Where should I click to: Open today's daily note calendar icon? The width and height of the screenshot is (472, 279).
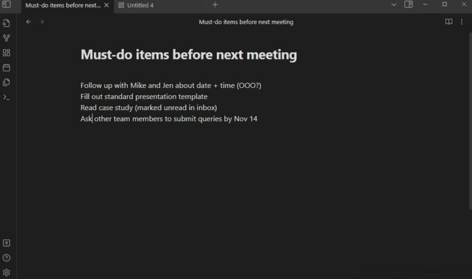(x=6, y=68)
